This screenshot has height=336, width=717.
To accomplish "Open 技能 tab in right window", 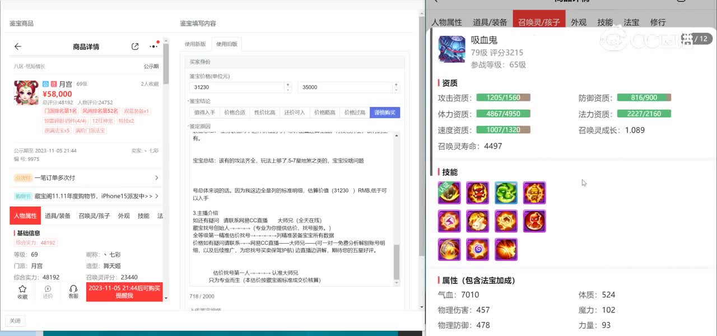I will coord(605,22).
